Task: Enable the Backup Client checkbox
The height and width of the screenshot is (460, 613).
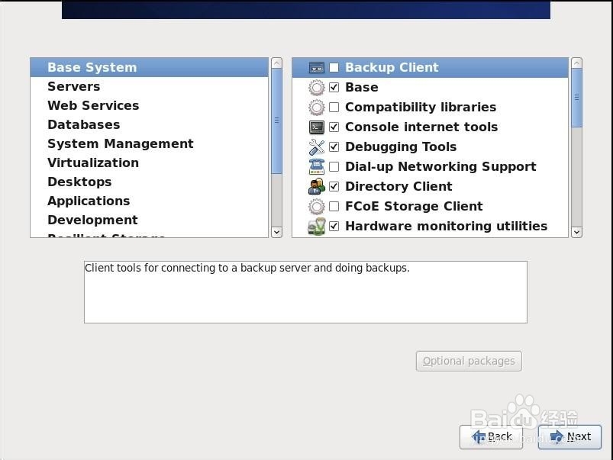Action: [x=334, y=67]
